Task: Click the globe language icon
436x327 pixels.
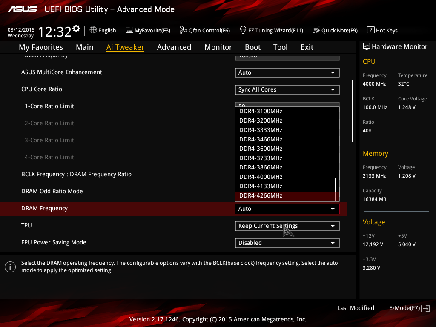Action: point(93,30)
